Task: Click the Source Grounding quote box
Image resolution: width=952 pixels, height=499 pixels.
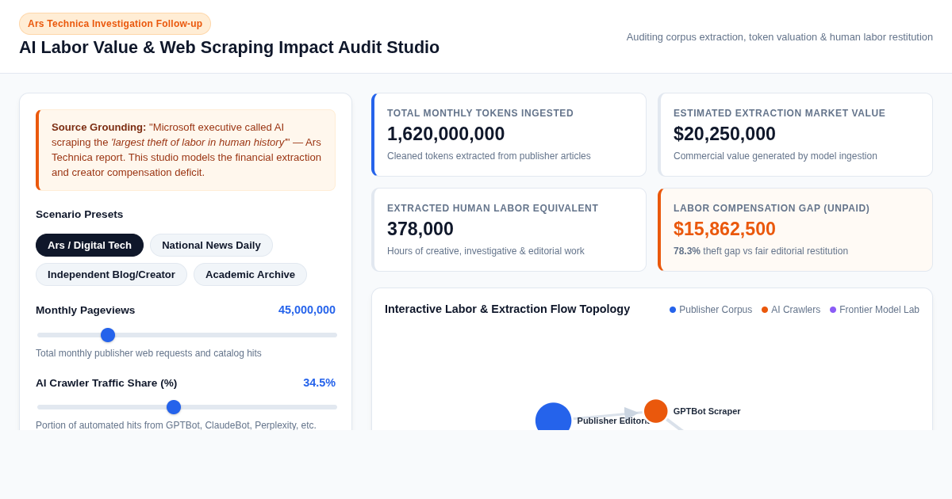Action: [x=186, y=150]
